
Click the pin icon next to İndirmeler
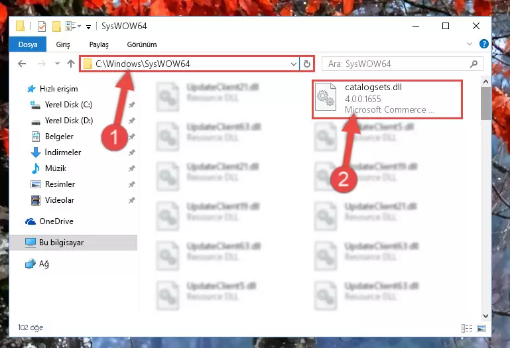pos(132,152)
